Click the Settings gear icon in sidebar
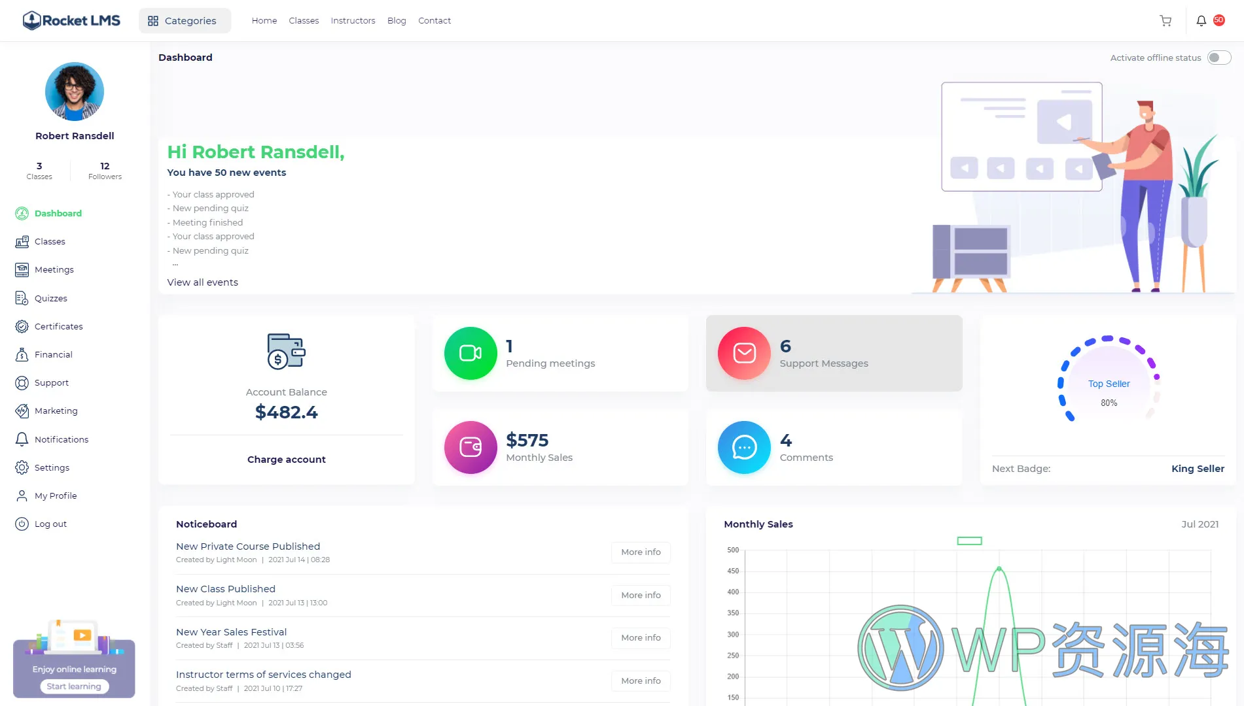 click(22, 467)
